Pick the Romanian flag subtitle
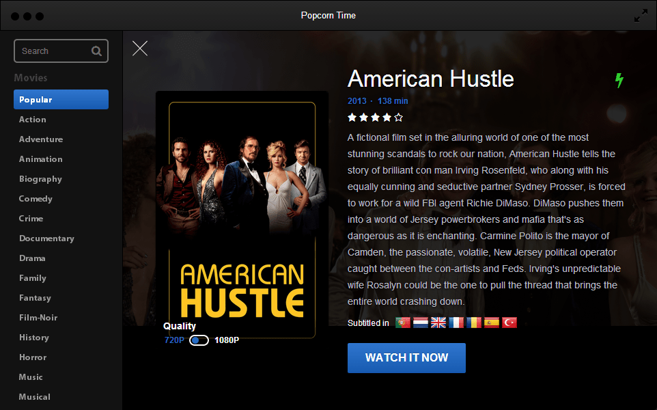Screen dimensions: 657x410 [x=474, y=323]
